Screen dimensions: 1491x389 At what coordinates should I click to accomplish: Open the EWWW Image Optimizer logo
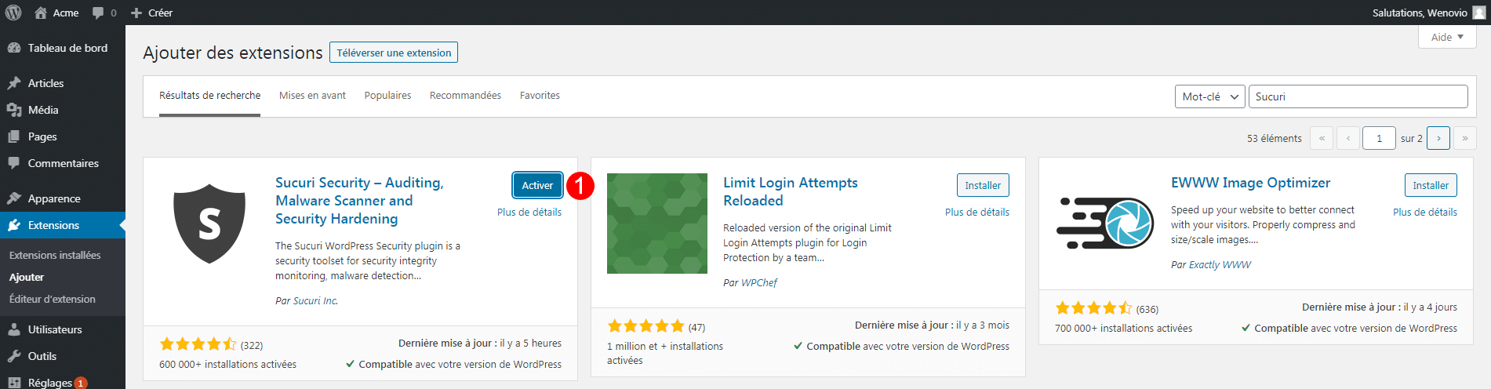[x=1105, y=224]
